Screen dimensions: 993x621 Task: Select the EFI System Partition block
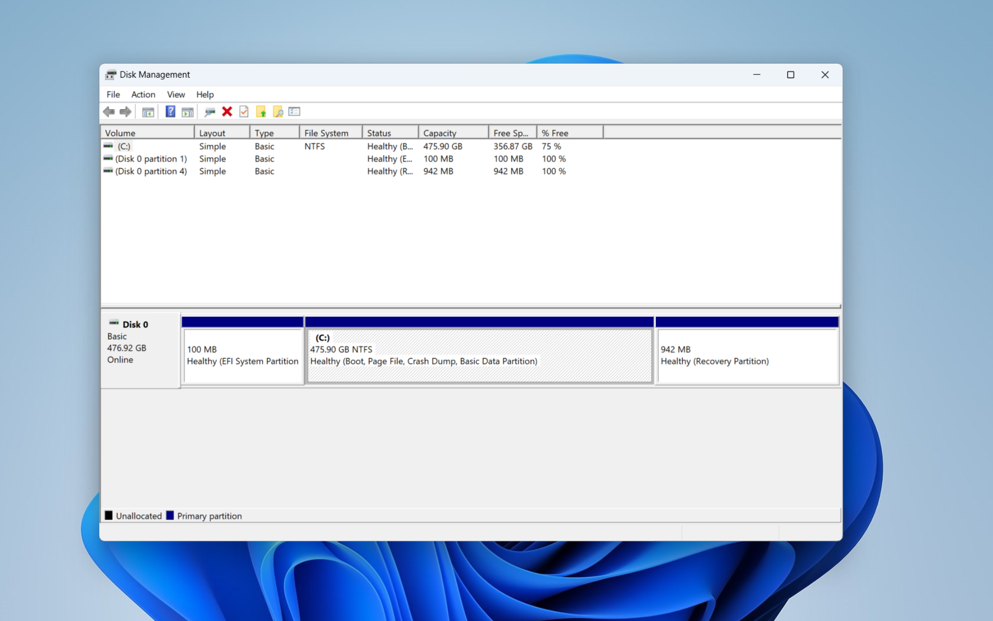click(x=242, y=354)
